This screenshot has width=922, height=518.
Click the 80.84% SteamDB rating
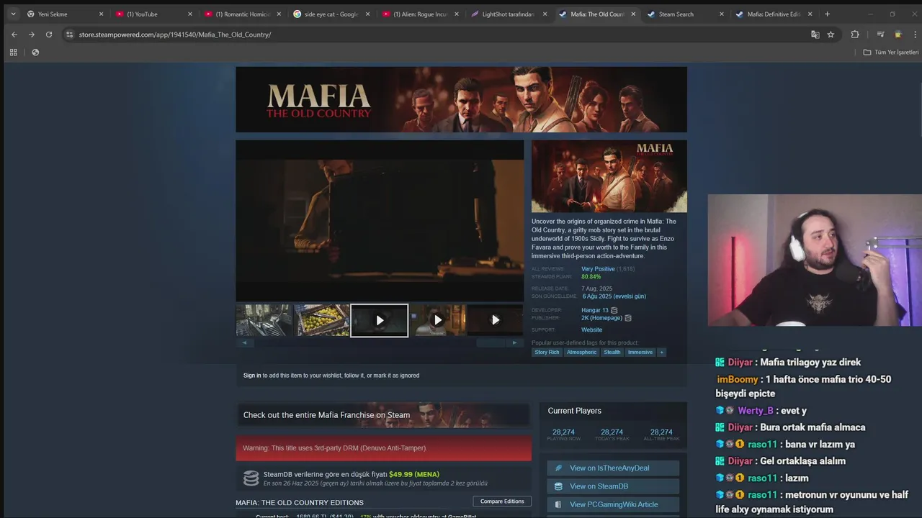(x=591, y=277)
